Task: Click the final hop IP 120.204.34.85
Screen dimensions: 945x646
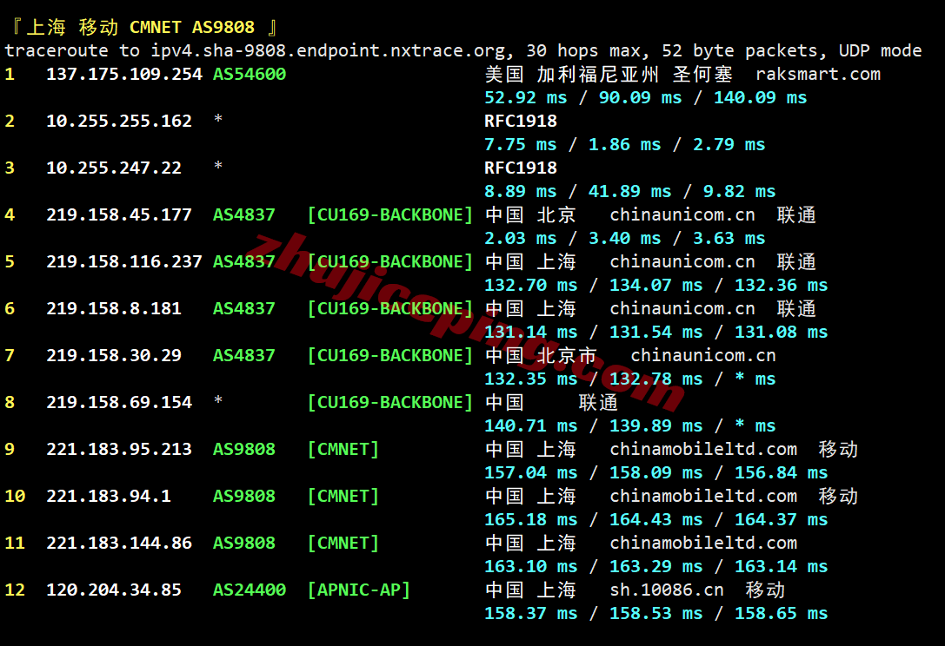Action: pyautogui.click(x=114, y=590)
